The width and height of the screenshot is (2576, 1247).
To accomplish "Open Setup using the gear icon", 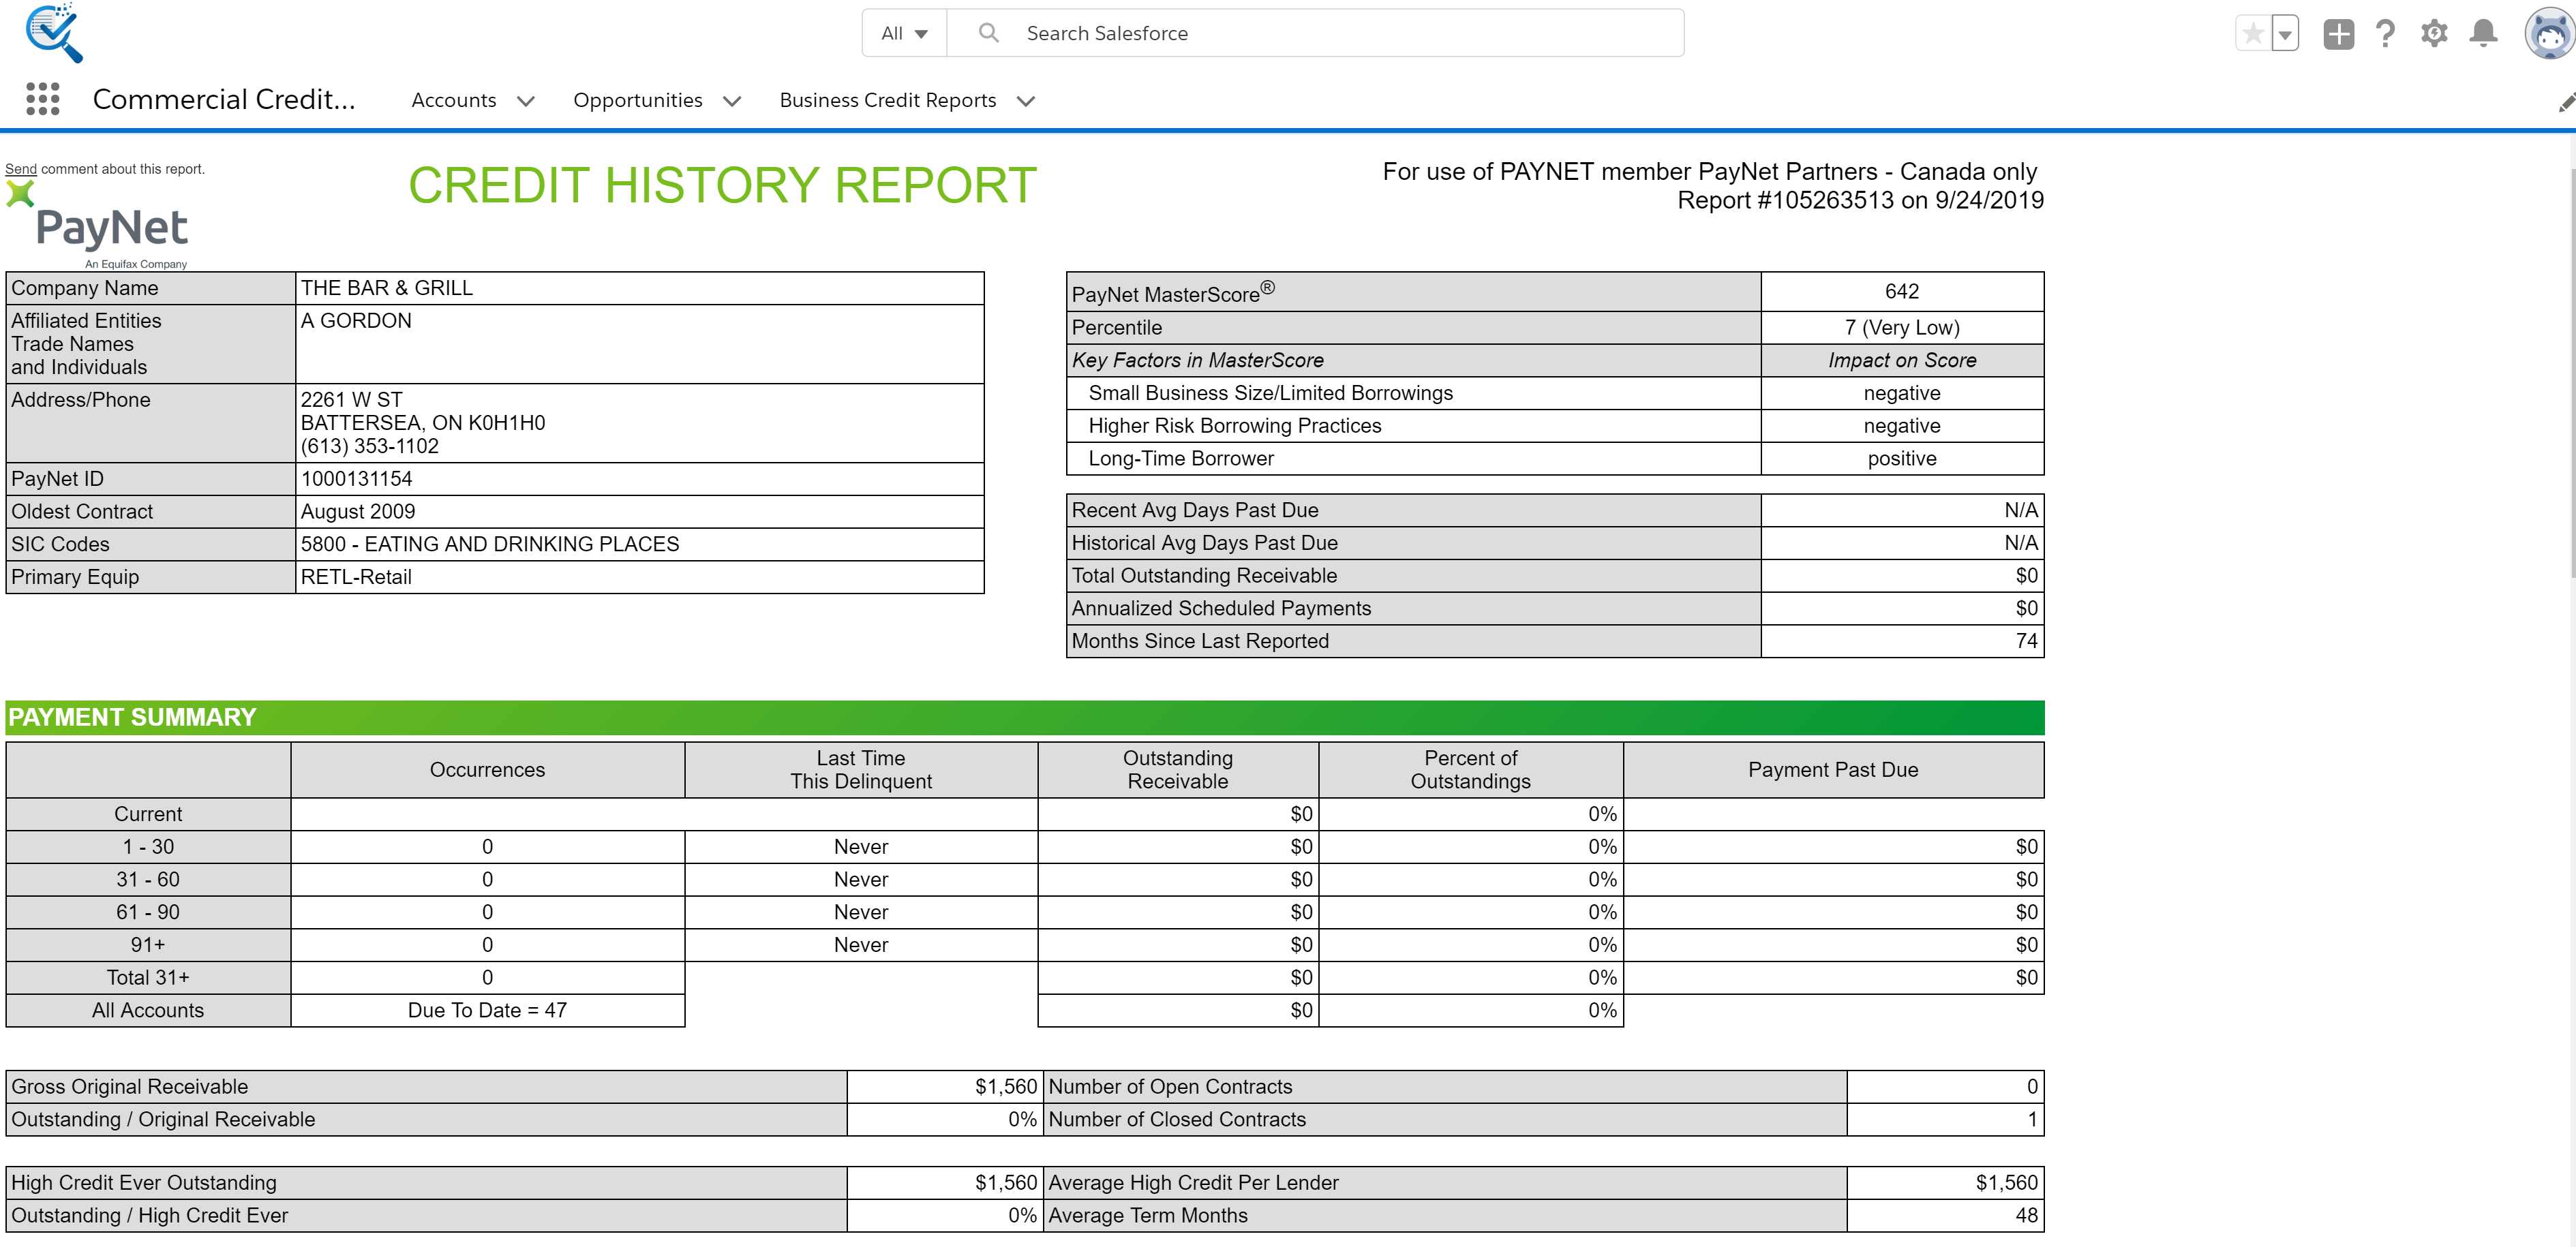I will (2434, 33).
